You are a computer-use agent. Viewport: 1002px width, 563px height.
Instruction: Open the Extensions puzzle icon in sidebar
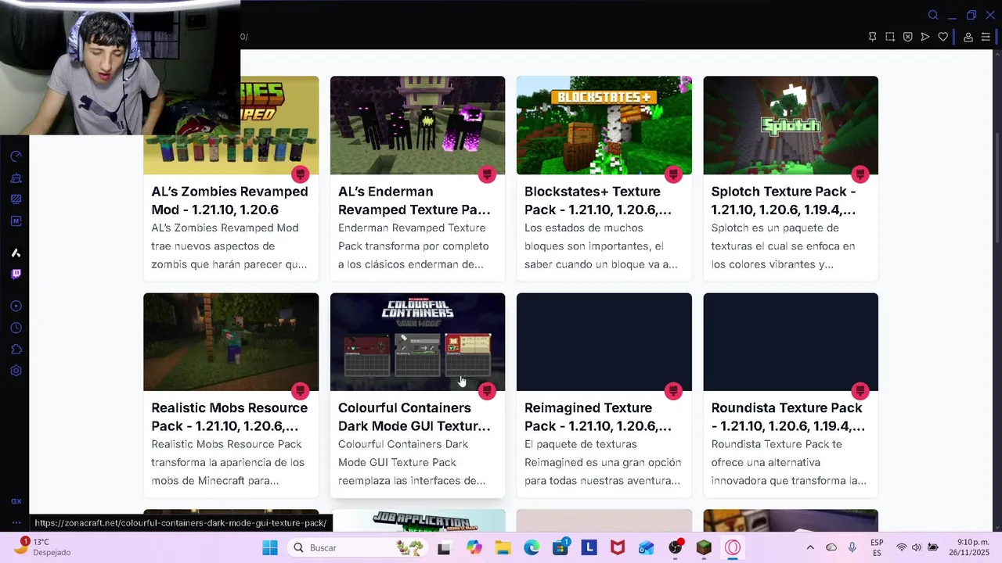pyautogui.click(x=16, y=350)
